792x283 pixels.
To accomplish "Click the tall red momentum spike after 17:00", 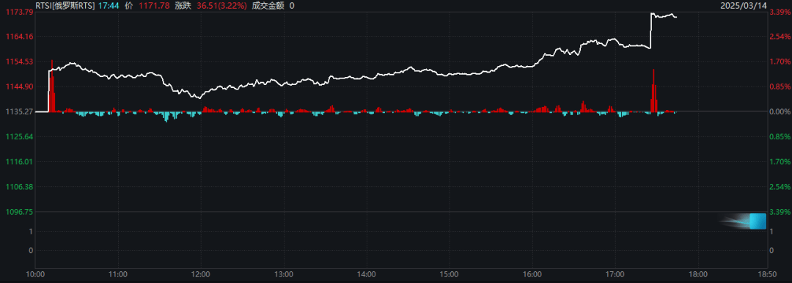I will pyautogui.click(x=653, y=90).
